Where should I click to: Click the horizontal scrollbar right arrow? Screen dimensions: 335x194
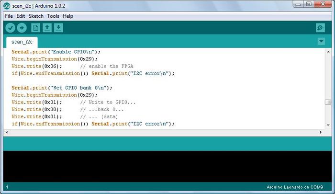(321, 132)
